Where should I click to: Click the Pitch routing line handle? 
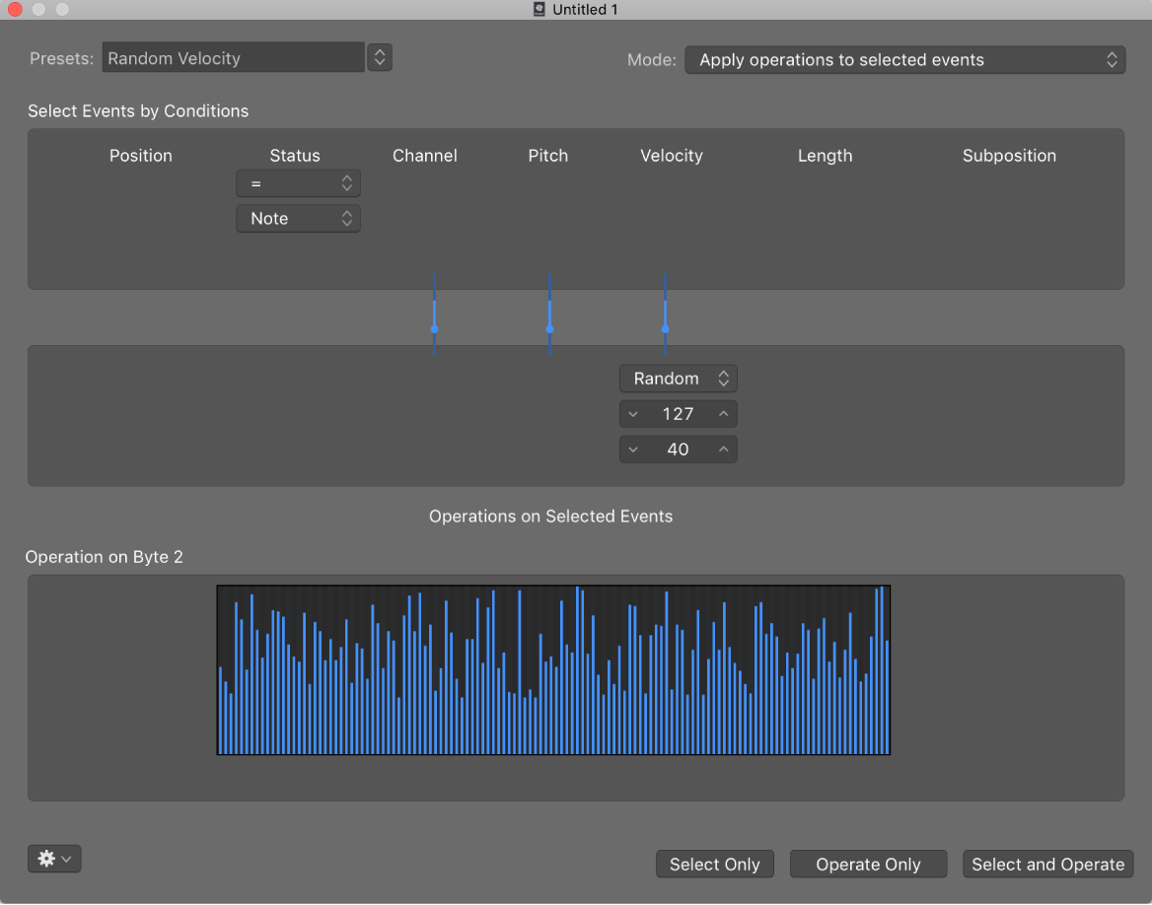tap(549, 329)
